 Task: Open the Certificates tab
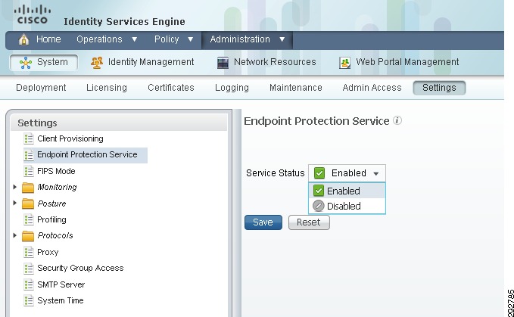(171, 88)
